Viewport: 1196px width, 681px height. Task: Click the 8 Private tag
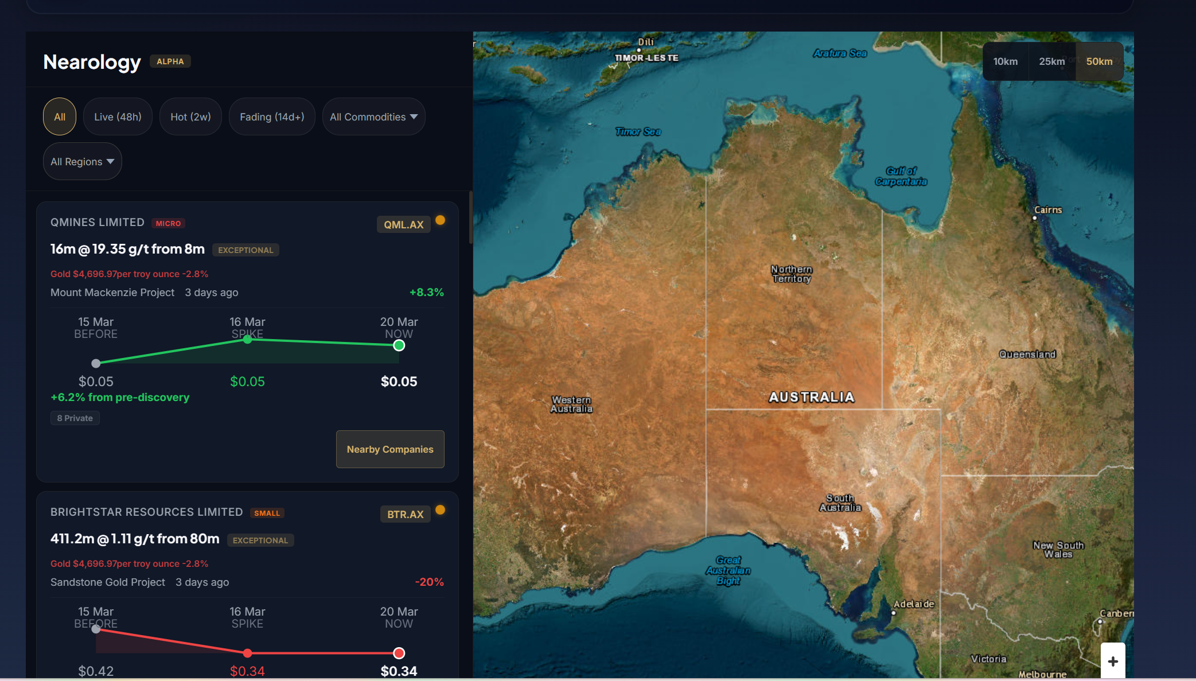[75, 418]
